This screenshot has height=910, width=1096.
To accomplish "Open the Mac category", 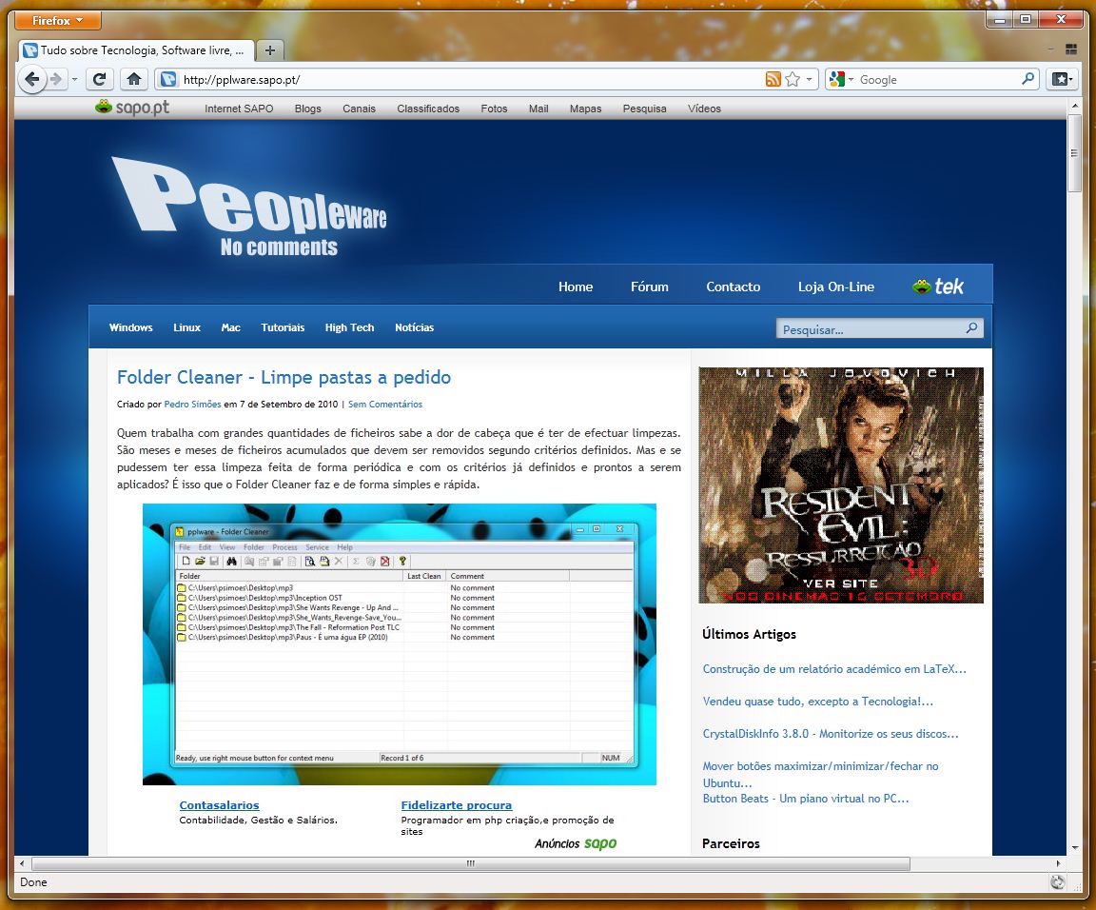I will (230, 327).
